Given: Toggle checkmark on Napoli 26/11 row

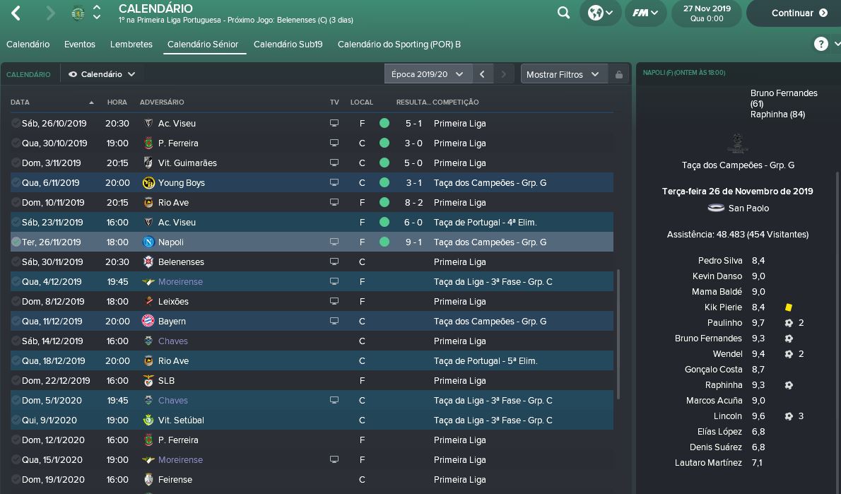Looking at the screenshot, I should pos(16,242).
